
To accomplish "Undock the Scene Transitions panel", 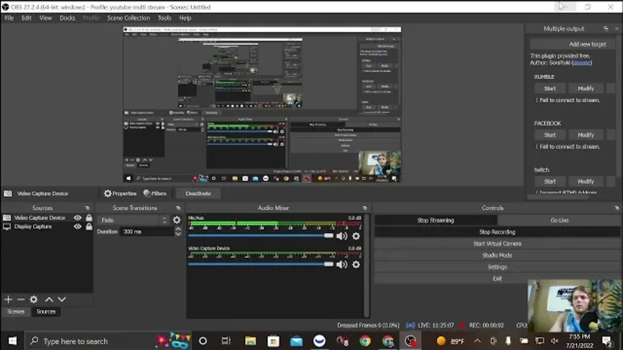I will [178, 208].
